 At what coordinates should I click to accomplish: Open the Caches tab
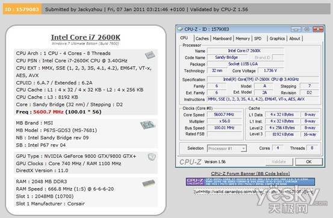pyautogui.click(x=202, y=38)
